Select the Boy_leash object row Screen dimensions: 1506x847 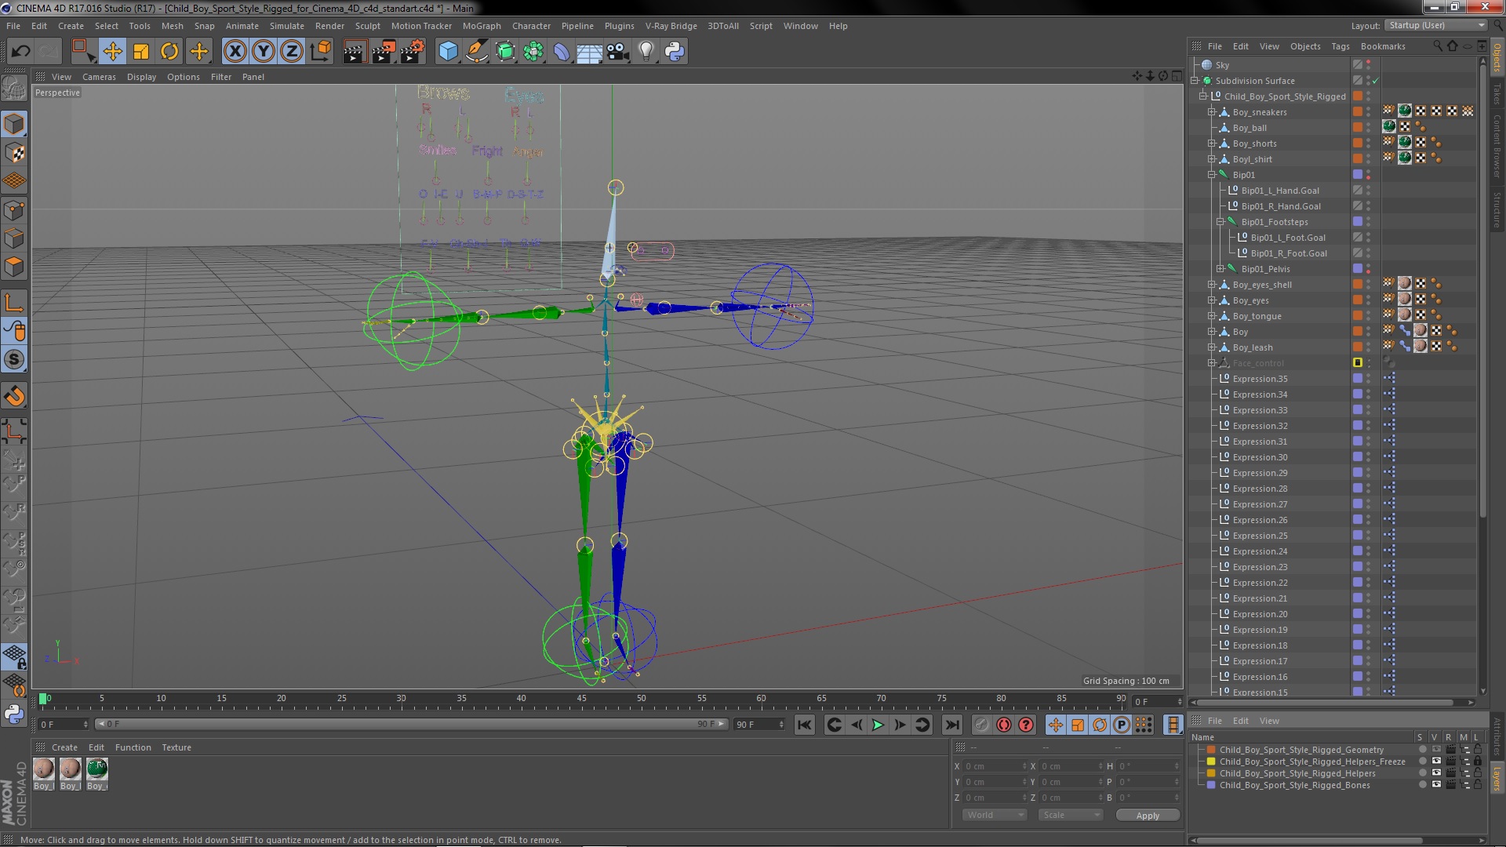pos(1253,347)
